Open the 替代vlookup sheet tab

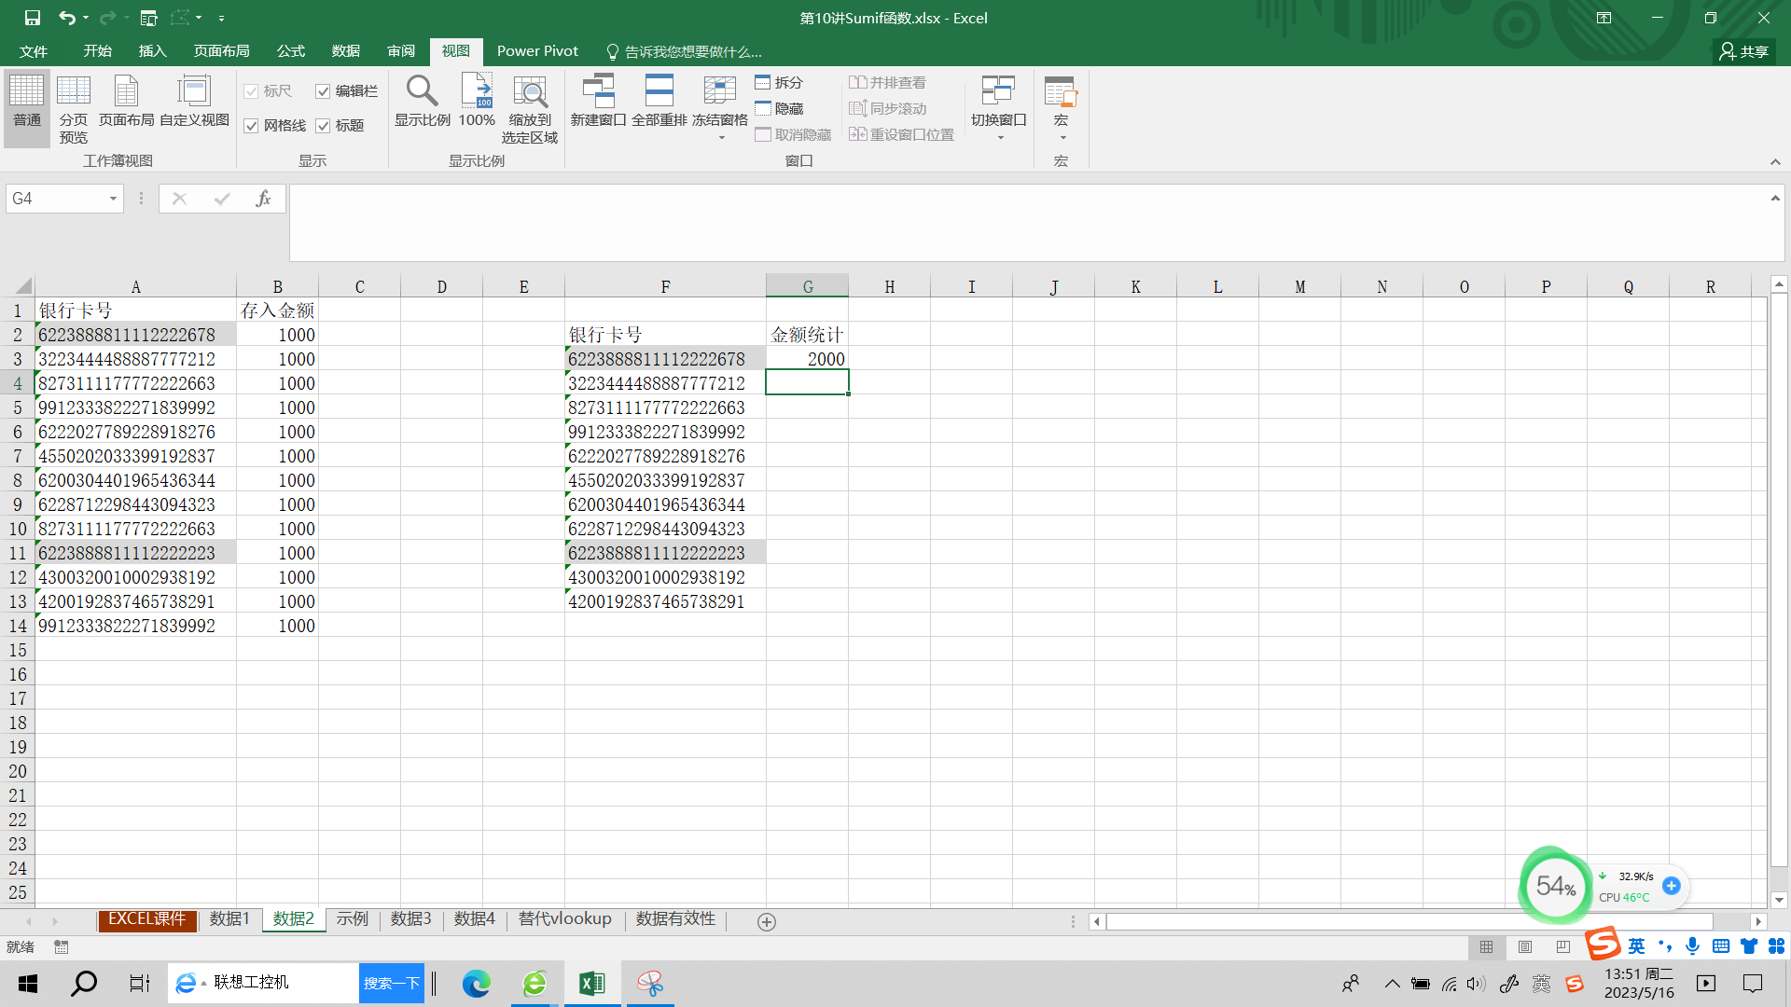pos(565,919)
